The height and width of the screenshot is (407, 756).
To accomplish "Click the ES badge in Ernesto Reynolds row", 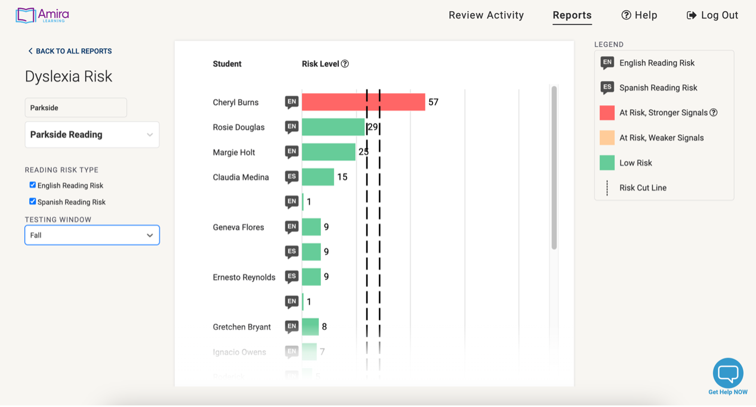I will [292, 277].
